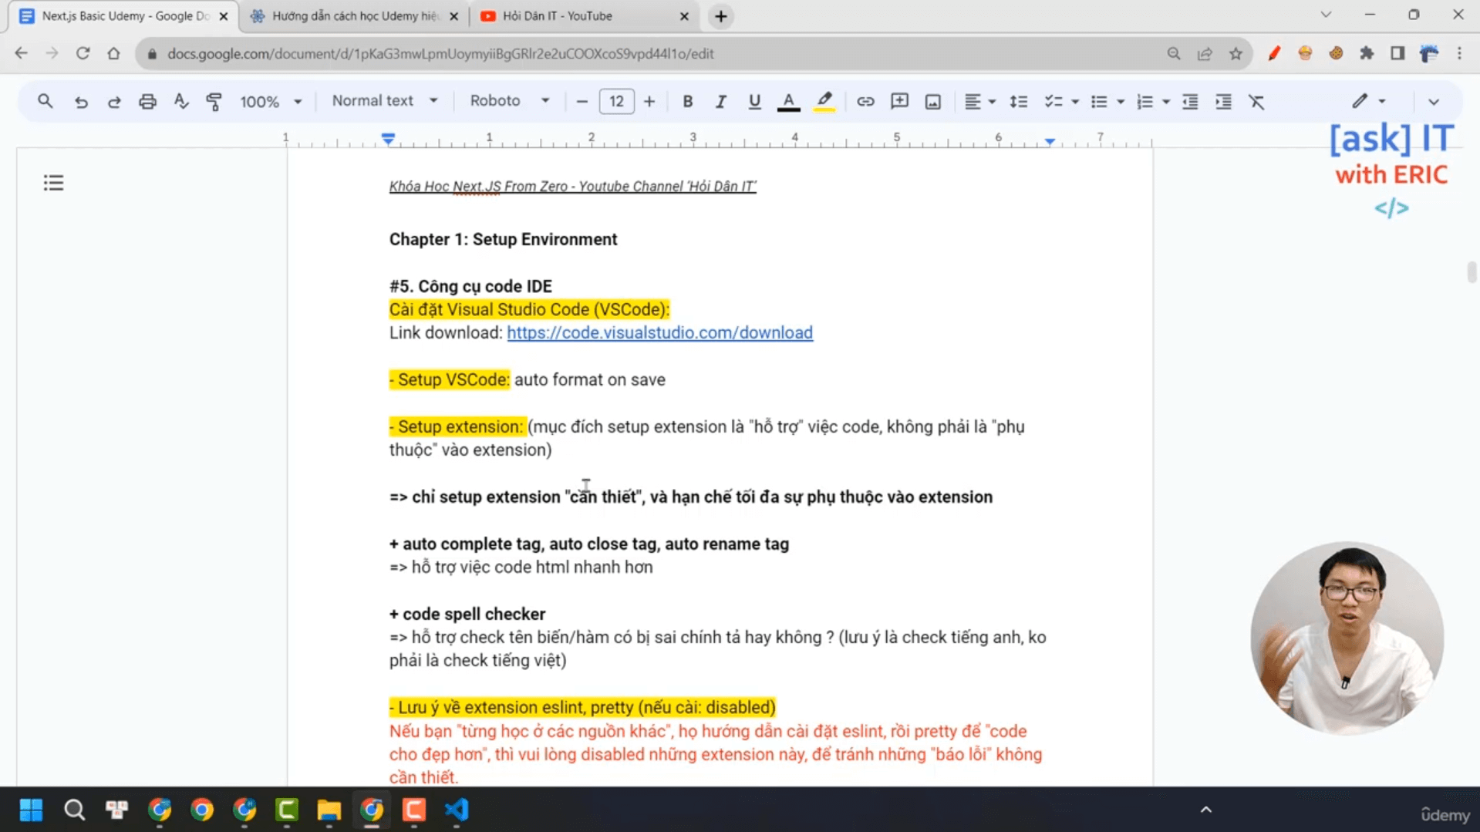The height and width of the screenshot is (832, 1480).
Task: Open the browser extensions puzzle menu
Action: click(x=1367, y=53)
